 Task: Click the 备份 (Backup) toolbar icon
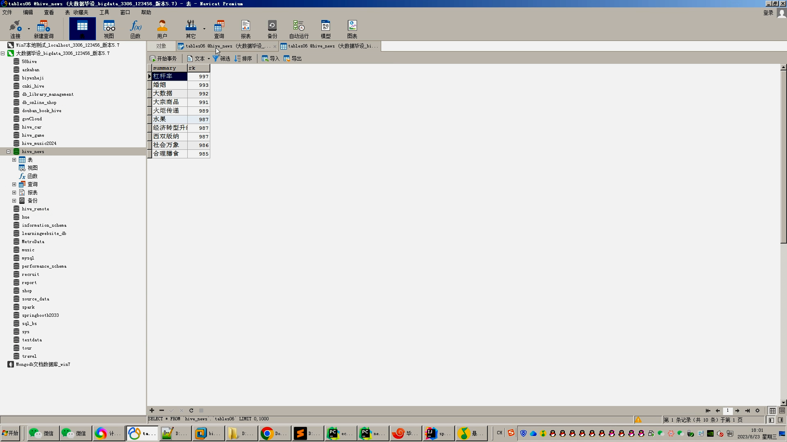point(272,29)
